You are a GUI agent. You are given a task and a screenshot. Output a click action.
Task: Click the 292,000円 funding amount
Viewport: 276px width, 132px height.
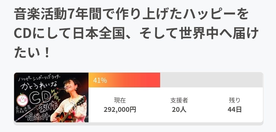[120, 110]
